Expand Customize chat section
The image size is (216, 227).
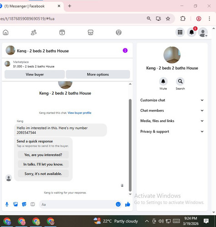tap(172, 100)
